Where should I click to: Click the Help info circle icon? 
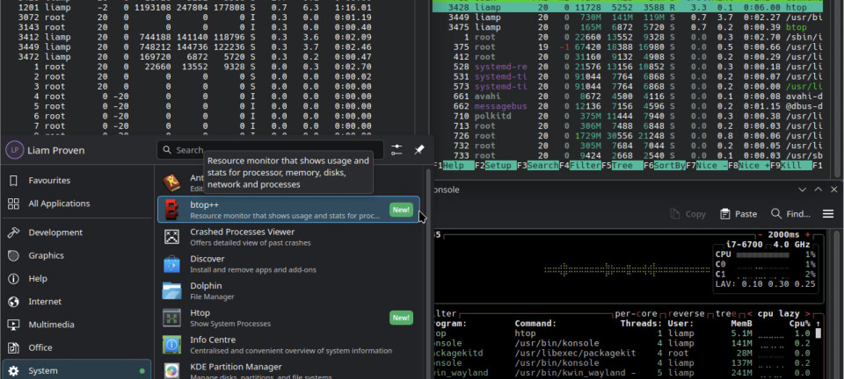coord(14,279)
